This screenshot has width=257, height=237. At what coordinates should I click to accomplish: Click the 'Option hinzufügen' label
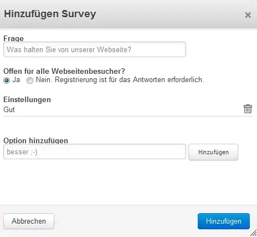pyautogui.click(x=35, y=140)
